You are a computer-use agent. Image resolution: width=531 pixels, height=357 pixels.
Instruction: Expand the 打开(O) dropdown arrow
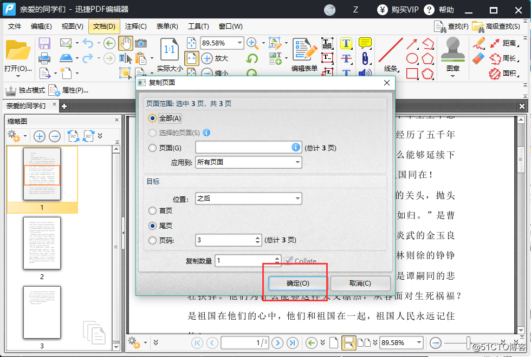(18, 76)
